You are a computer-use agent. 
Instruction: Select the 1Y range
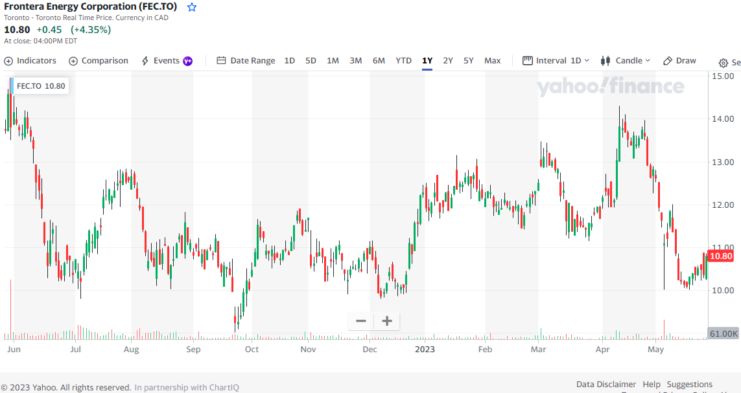tap(427, 61)
